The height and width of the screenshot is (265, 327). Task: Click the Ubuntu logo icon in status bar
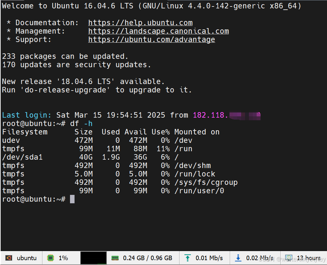tap(9, 258)
